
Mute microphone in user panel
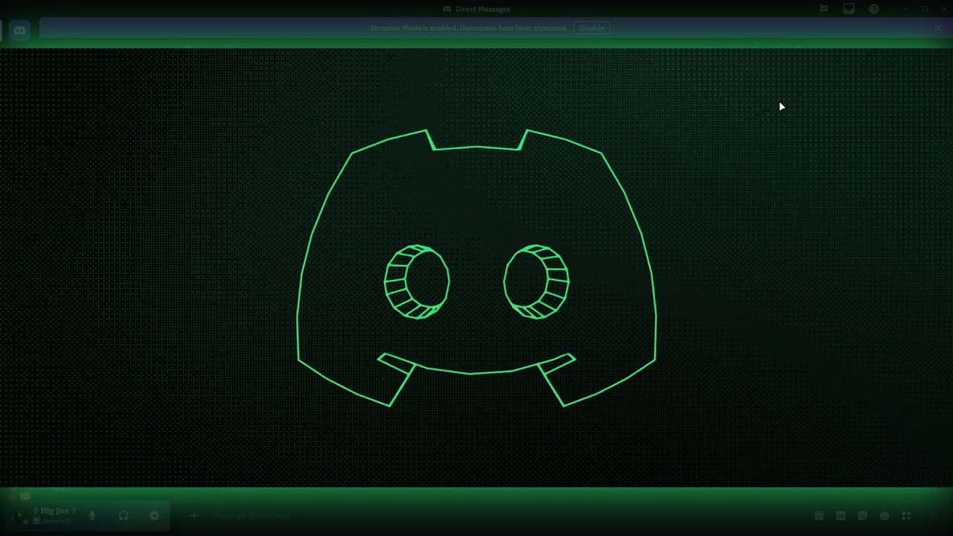(92, 515)
